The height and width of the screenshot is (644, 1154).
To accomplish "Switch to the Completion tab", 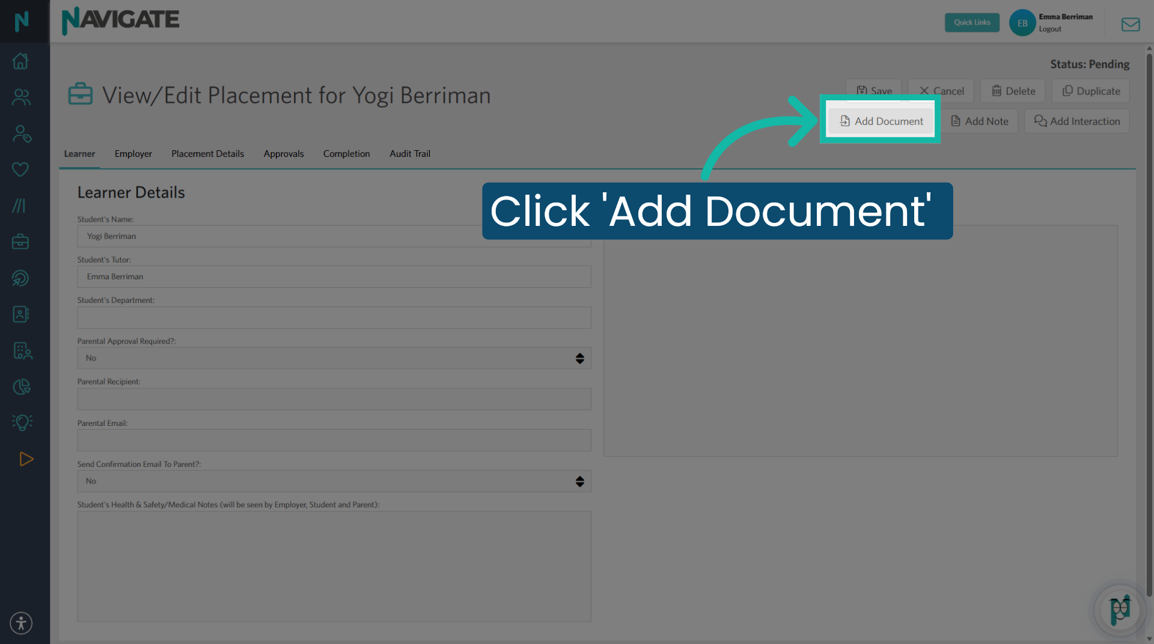I will point(346,154).
